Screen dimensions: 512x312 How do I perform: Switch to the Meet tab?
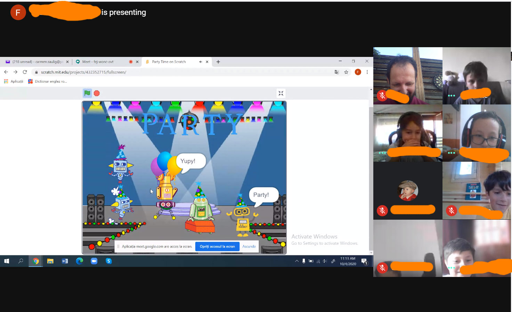pyautogui.click(x=101, y=62)
